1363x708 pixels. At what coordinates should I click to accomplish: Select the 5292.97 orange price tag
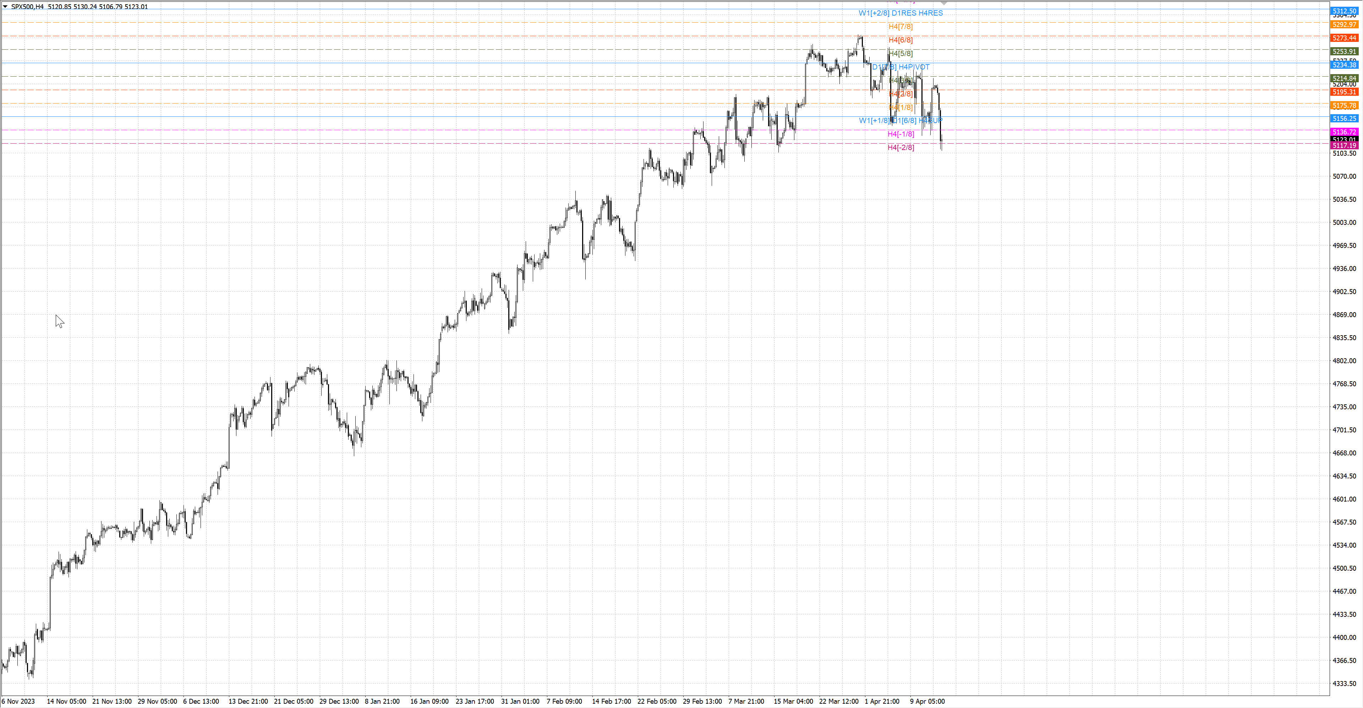pos(1344,24)
